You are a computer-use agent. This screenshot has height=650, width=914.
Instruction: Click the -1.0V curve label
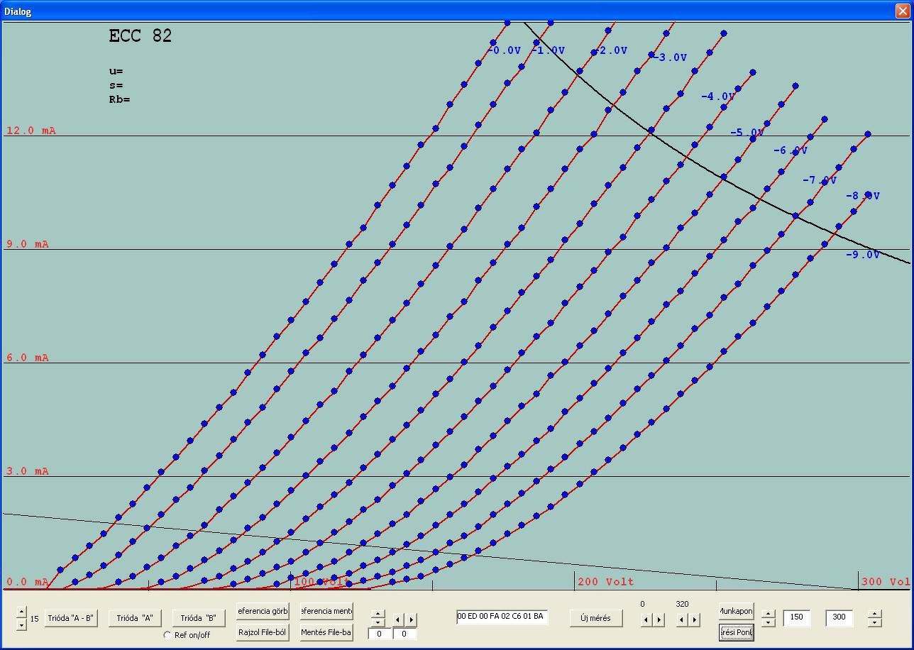[549, 50]
